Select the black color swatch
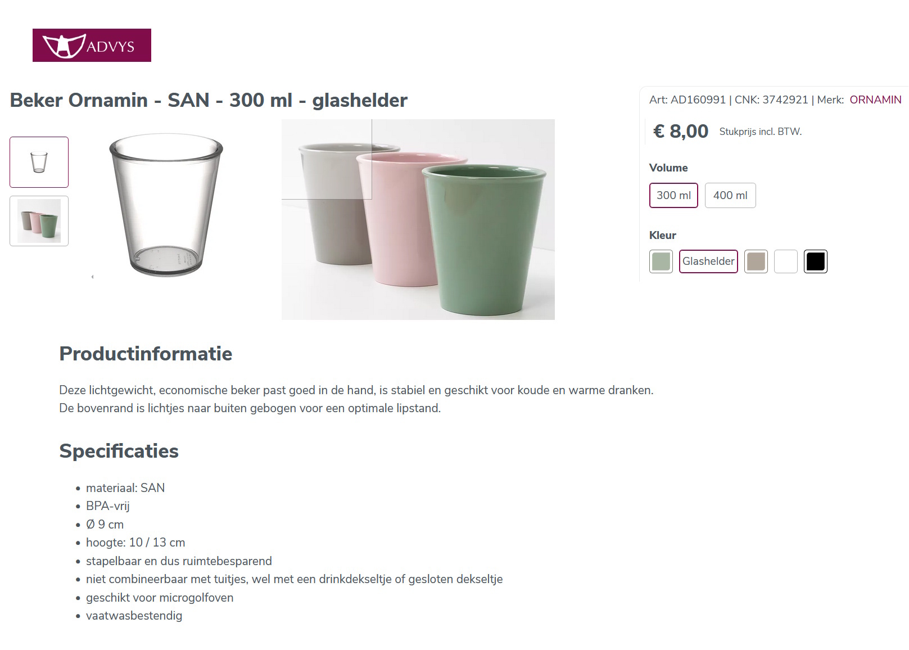This screenshot has height=650, width=909. coord(815,261)
